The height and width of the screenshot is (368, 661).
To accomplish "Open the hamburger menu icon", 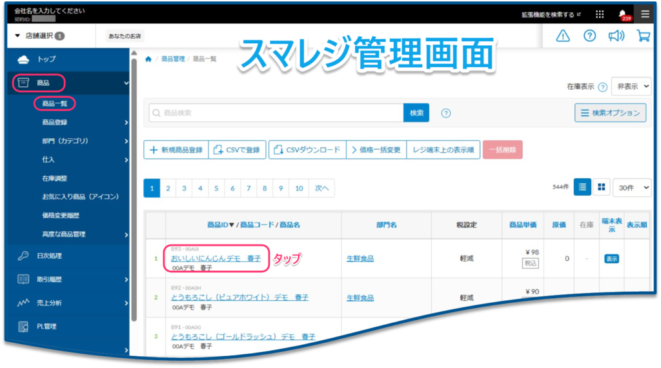I will pyautogui.click(x=645, y=14).
